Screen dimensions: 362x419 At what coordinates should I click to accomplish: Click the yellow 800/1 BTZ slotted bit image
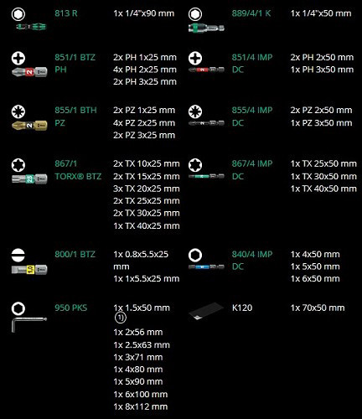coord(29,270)
